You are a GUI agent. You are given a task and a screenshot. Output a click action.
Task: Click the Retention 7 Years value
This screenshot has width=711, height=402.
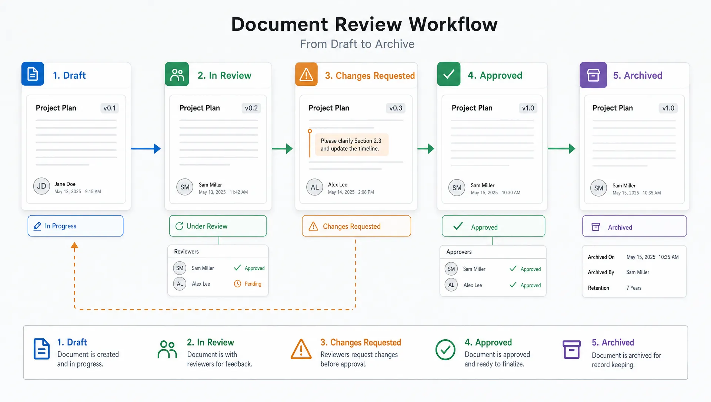[634, 288]
